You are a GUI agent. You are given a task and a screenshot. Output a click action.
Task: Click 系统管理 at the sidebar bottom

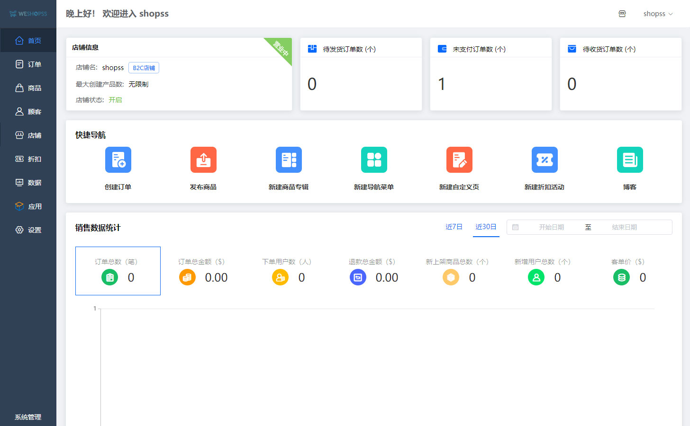tap(28, 417)
